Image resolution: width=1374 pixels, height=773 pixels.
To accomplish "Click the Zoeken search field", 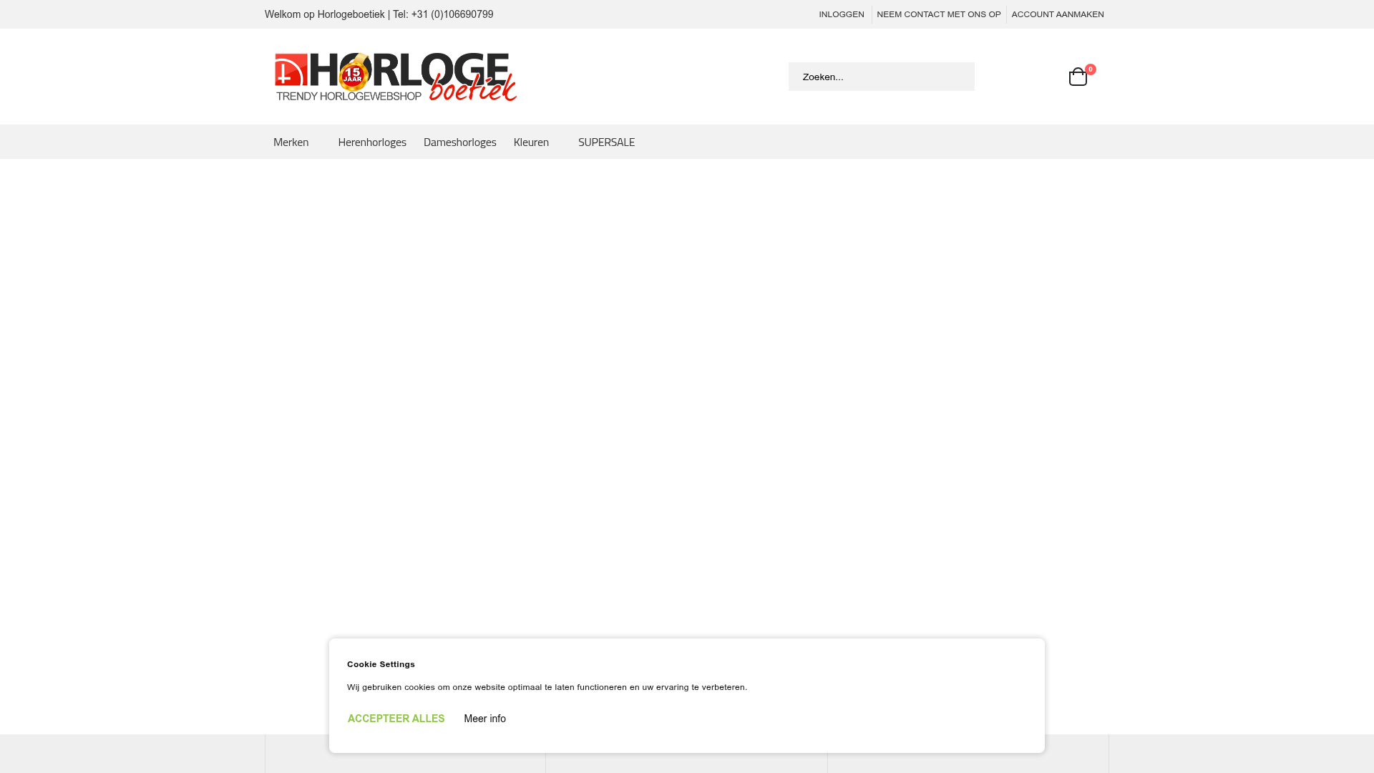I will tap(881, 77).
